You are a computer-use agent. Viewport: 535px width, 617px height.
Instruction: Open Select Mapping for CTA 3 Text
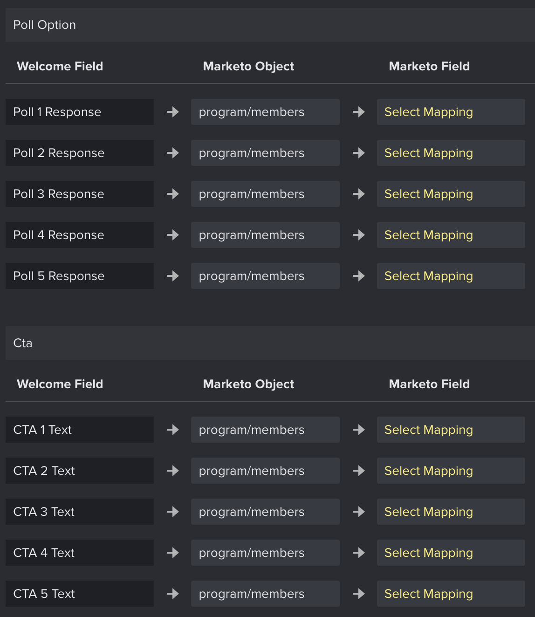(451, 512)
